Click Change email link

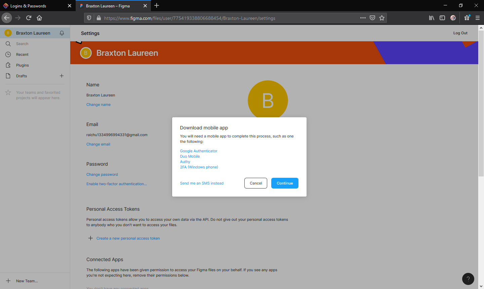coord(98,144)
